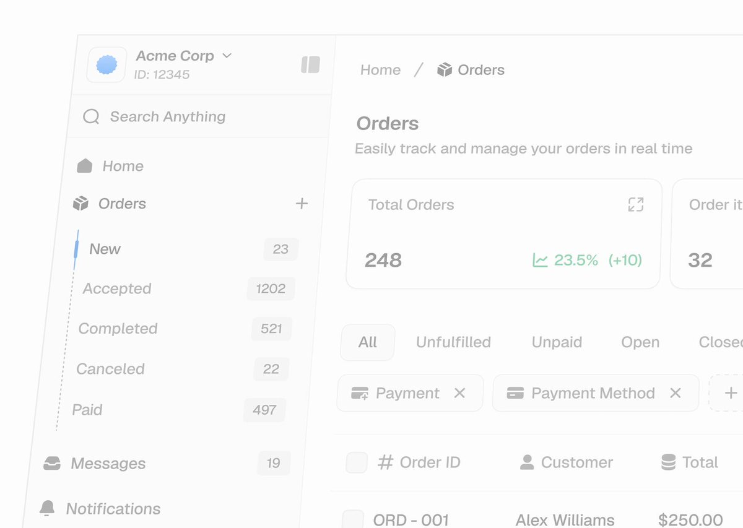Viewport: 743px width, 528px height.
Task: Add a new order with the plus icon
Action: click(x=302, y=204)
